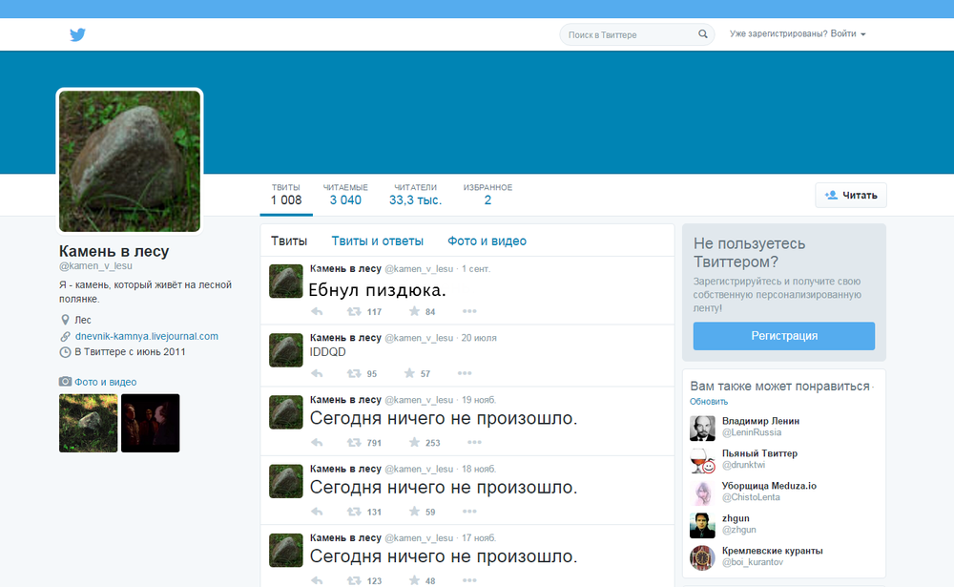Expand the Войти login dropdown
This screenshot has width=954, height=587.
pyautogui.click(x=848, y=34)
